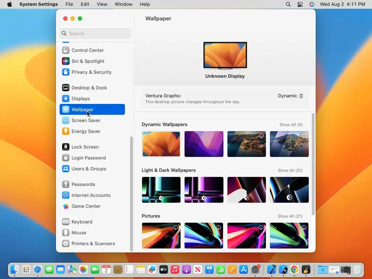The width and height of the screenshot is (372, 279).
Task: Choose the fourth dynamic Catalina island wallpaper
Action: [289, 144]
